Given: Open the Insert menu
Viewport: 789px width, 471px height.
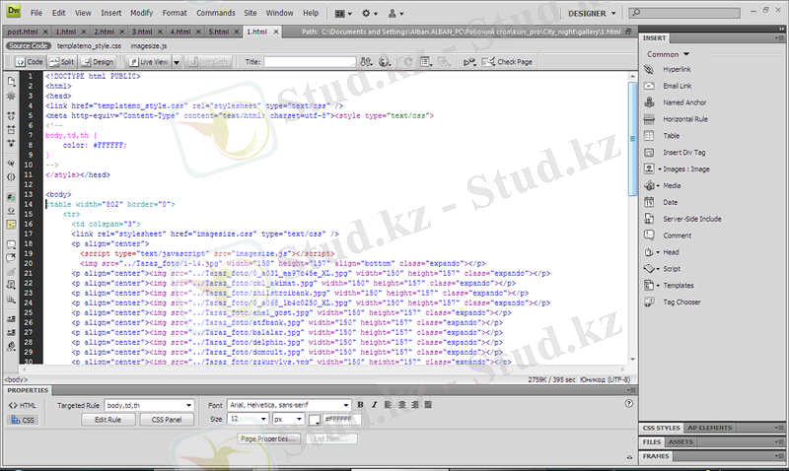Looking at the screenshot, I should (x=110, y=13).
